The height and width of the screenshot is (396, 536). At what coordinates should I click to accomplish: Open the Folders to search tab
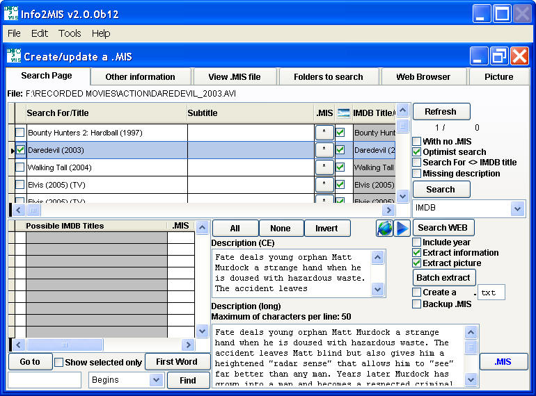point(329,77)
